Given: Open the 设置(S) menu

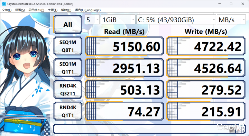Looking at the screenshot, I should tap(20, 10).
